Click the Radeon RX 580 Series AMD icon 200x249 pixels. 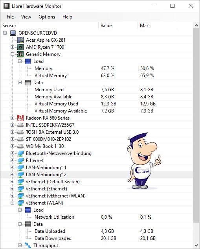20,118
